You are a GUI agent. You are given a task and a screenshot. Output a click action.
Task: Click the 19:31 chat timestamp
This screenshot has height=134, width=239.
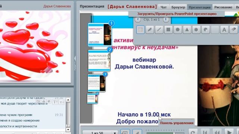point(59,115)
